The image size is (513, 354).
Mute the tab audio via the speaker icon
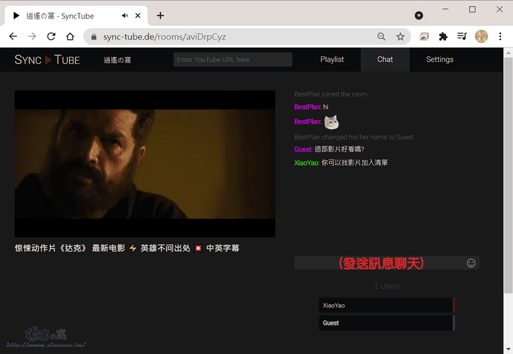tap(124, 16)
